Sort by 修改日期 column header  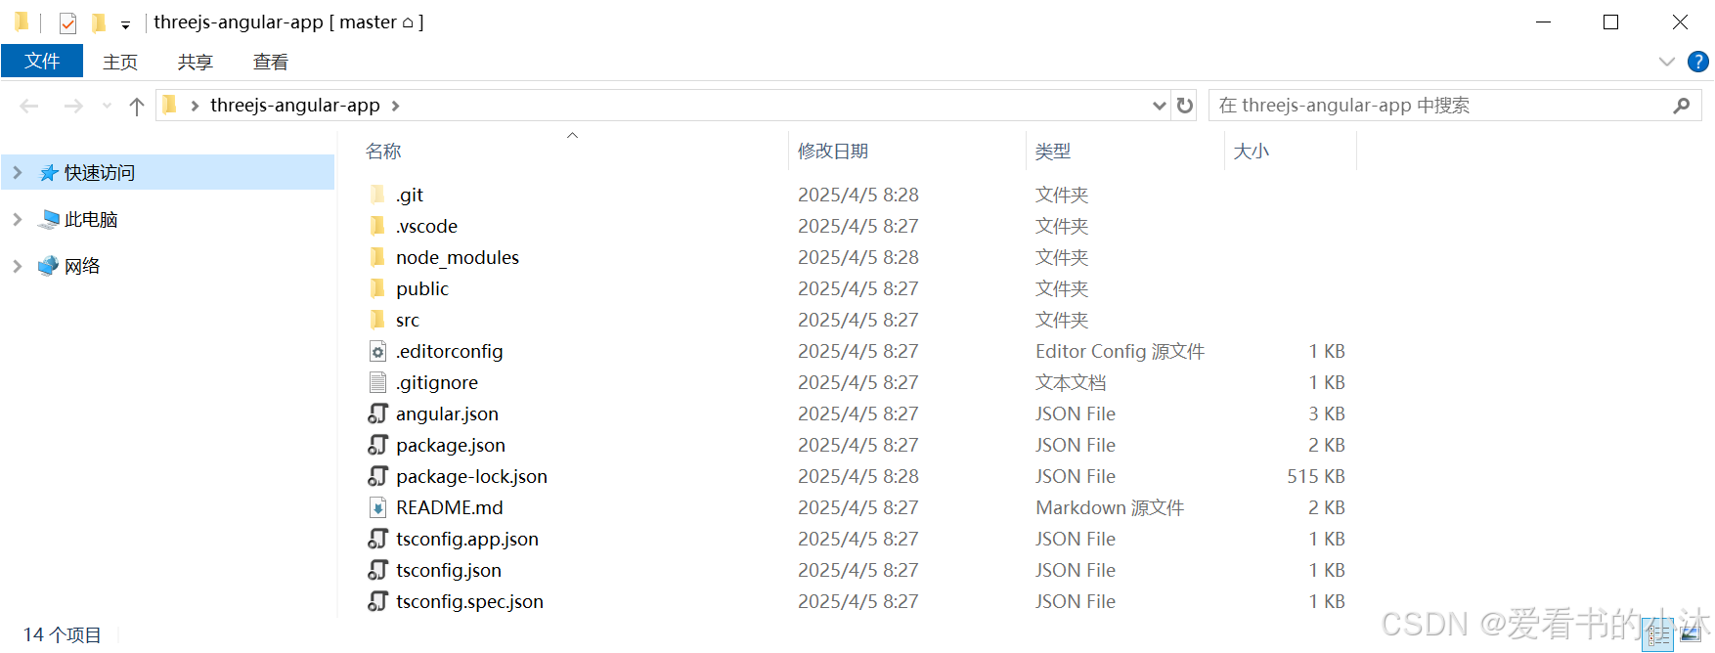point(833,152)
